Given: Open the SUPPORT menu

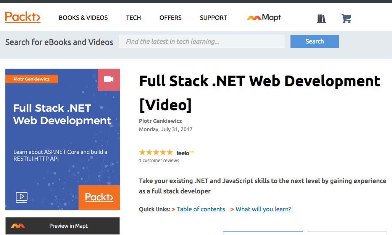Looking at the screenshot, I should tap(213, 18).
